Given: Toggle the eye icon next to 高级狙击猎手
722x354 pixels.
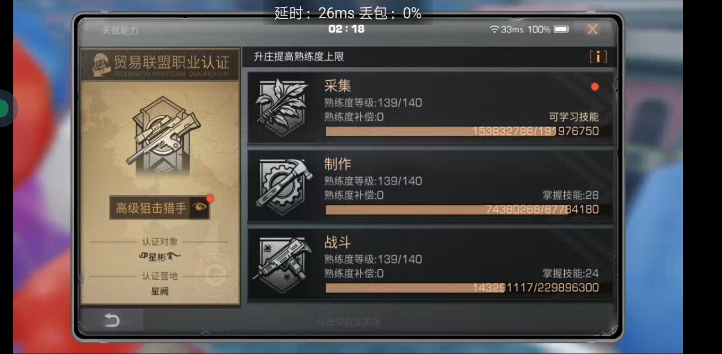Looking at the screenshot, I should pyautogui.click(x=200, y=207).
